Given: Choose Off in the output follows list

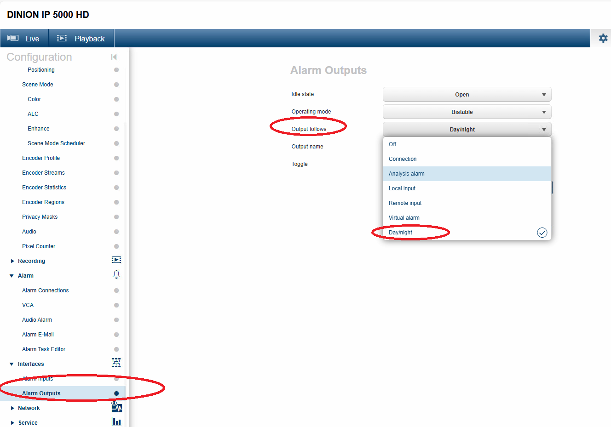Looking at the screenshot, I should [467, 144].
